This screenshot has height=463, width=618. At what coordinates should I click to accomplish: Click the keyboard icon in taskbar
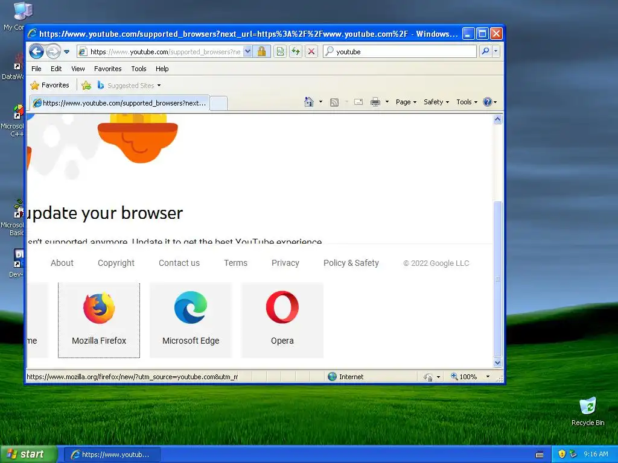tap(540, 455)
